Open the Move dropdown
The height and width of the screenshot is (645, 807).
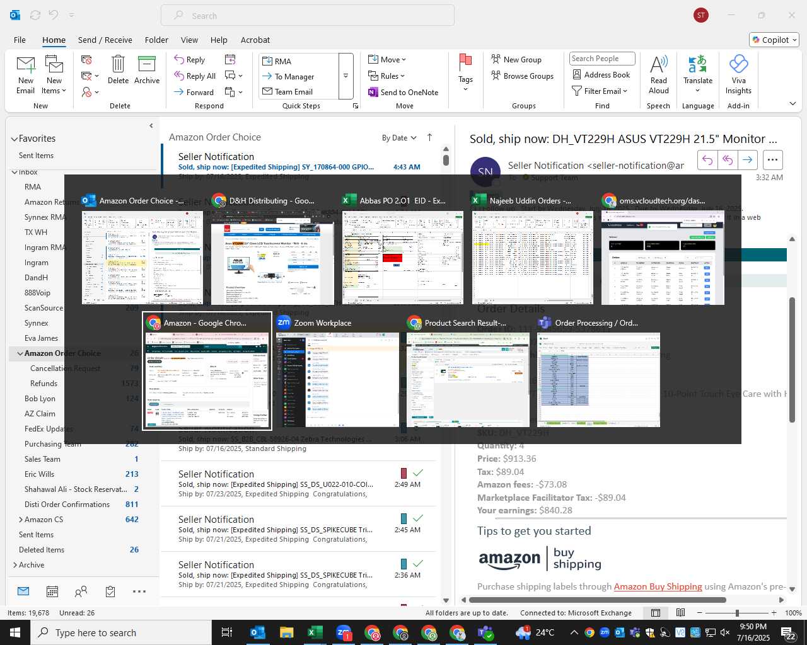[387, 59]
